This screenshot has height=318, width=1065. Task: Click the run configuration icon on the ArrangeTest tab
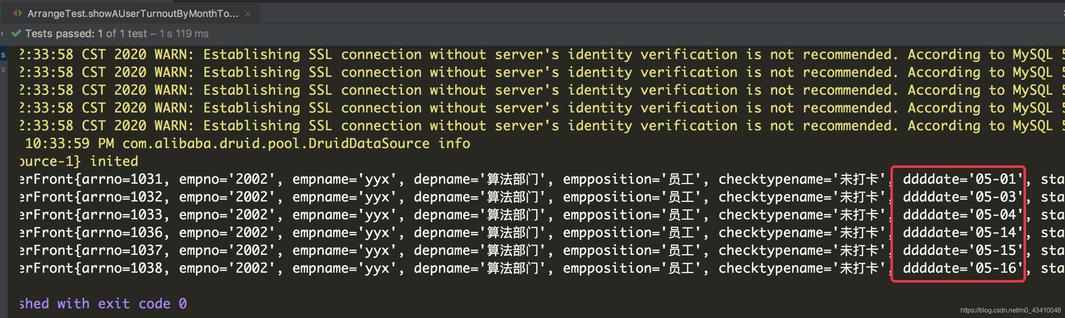tap(17, 13)
